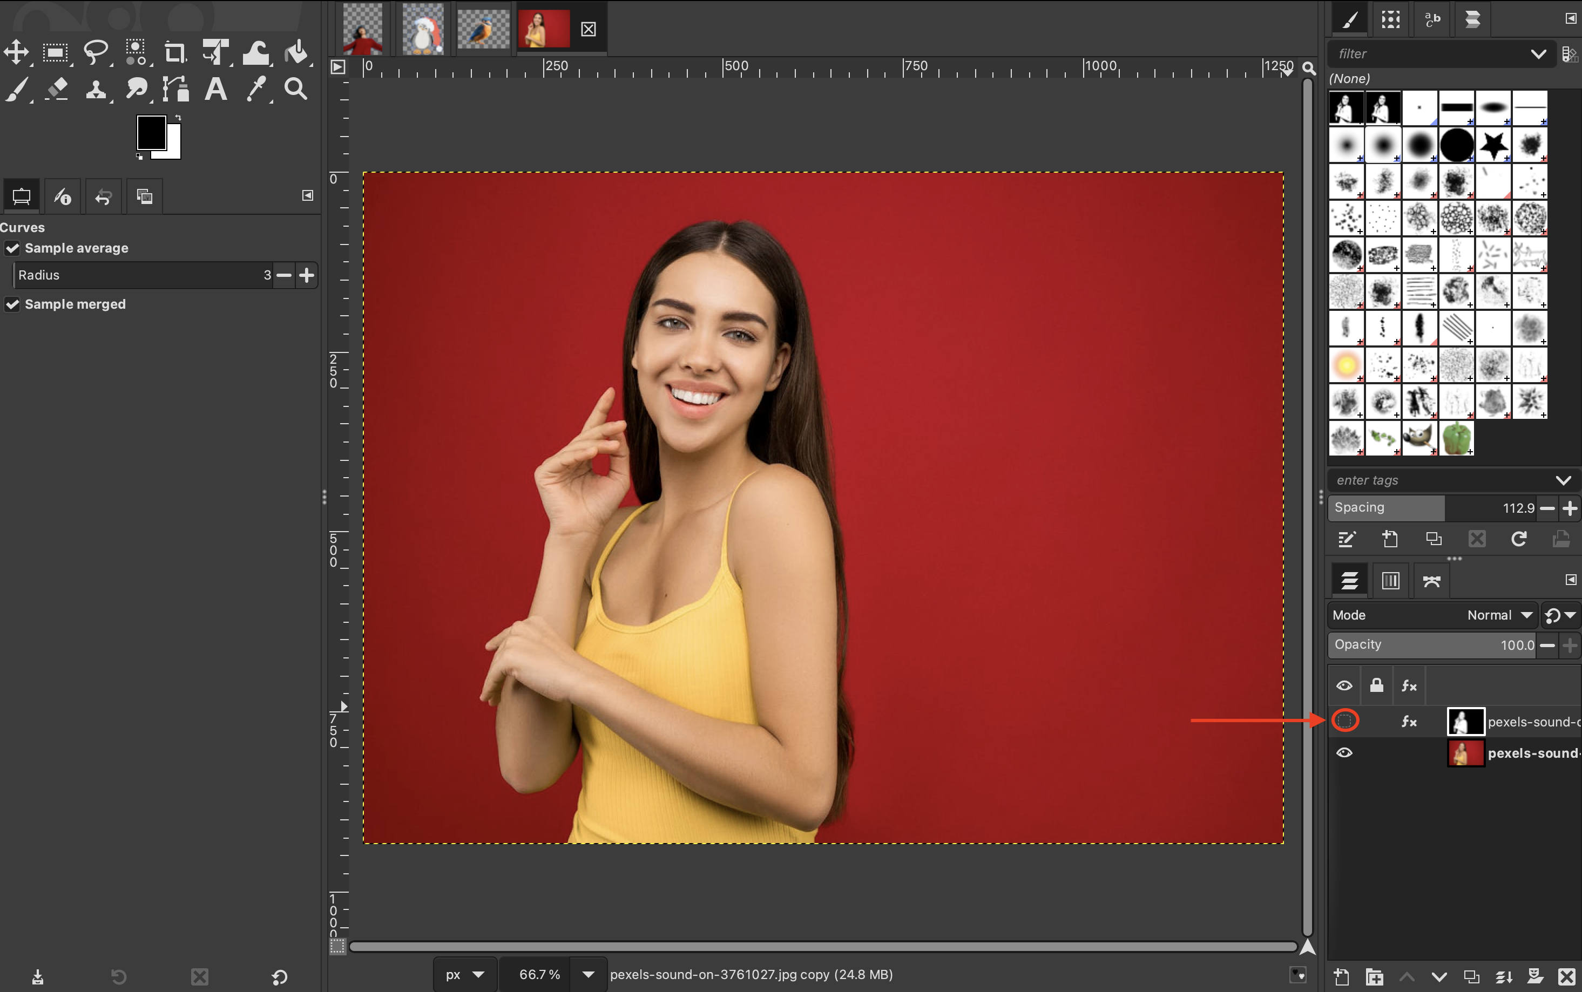Select the Color Picker tool
This screenshot has width=1582, height=992.
click(x=256, y=89)
